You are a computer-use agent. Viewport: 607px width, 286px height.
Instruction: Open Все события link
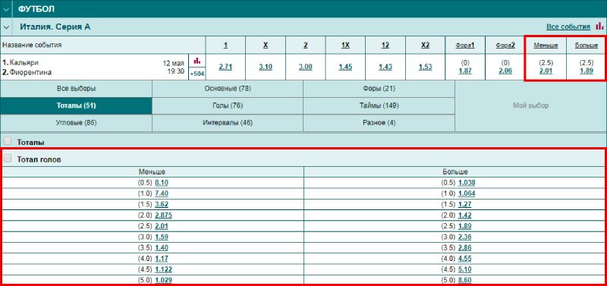click(x=568, y=27)
